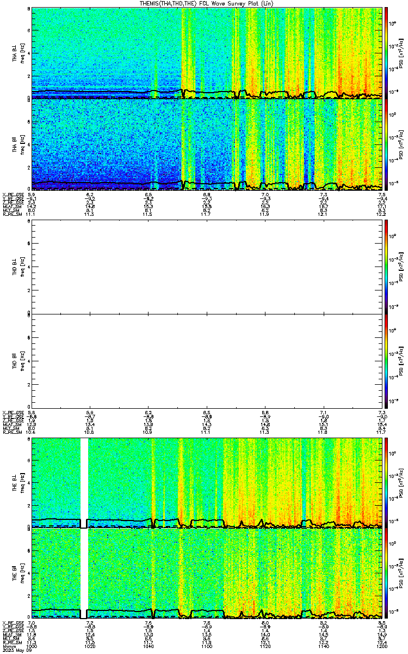Click PSD [nT²/Hz] label beside THA B⊥

pos(401,53)
